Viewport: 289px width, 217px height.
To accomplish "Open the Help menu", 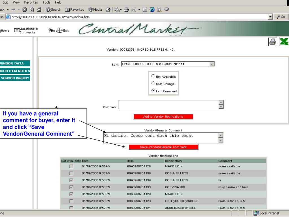I will (x=58, y=2).
